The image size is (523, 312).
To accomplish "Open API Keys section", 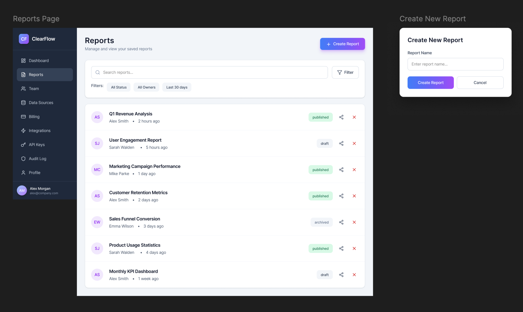I will pyautogui.click(x=45, y=144).
